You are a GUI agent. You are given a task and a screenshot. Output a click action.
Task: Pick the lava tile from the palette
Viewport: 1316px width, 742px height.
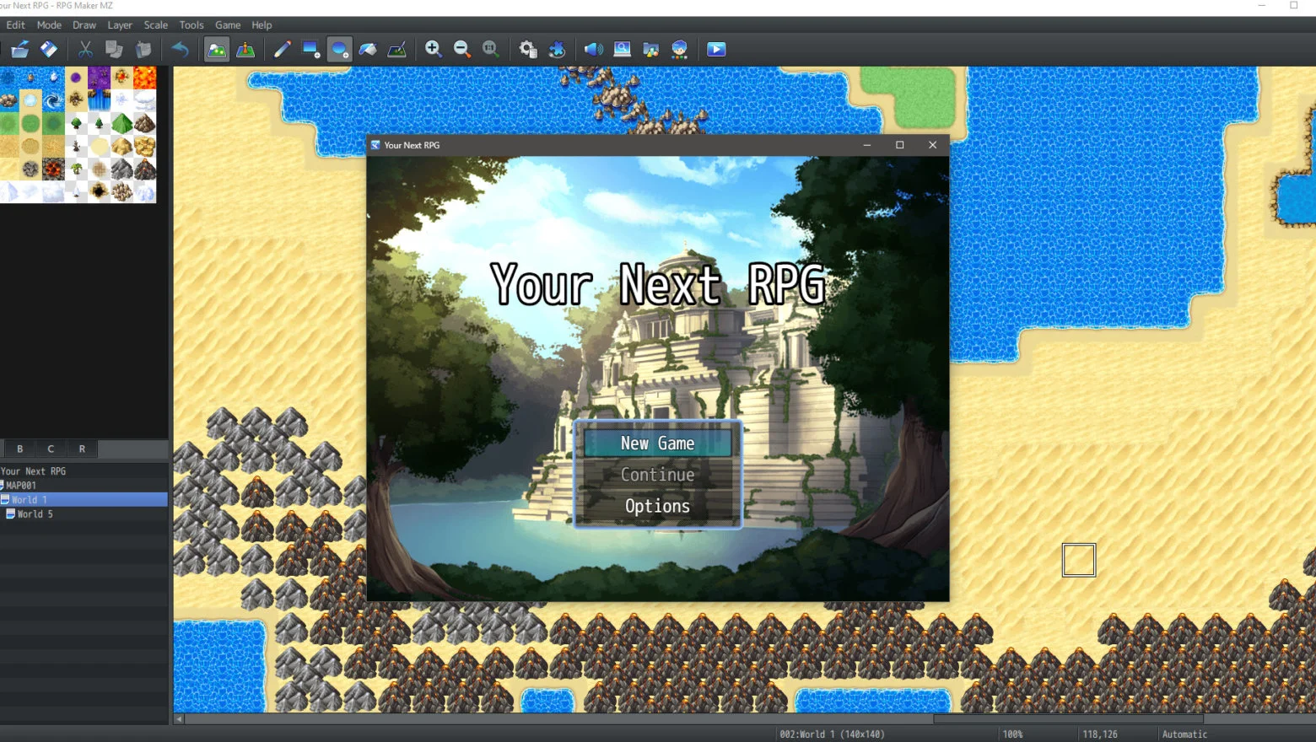click(145, 78)
